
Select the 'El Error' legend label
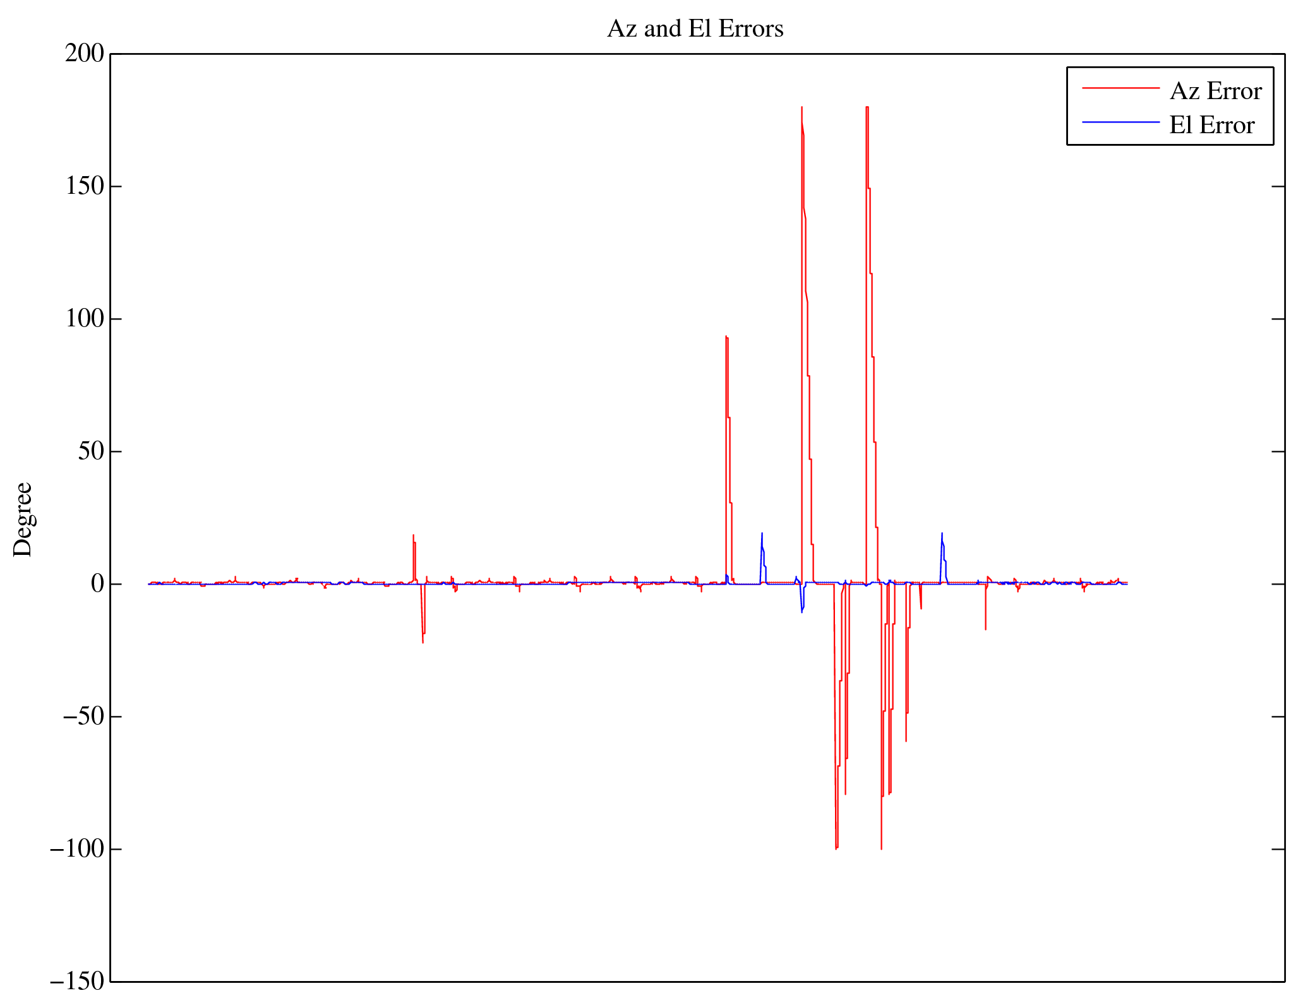pos(1211,125)
